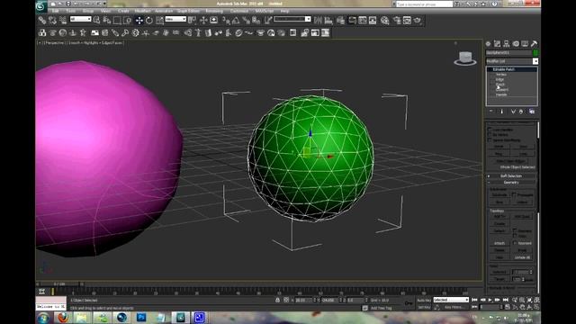Click the time slider handle
Viewport: 576px width, 324px height.
(x=59, y=284)
